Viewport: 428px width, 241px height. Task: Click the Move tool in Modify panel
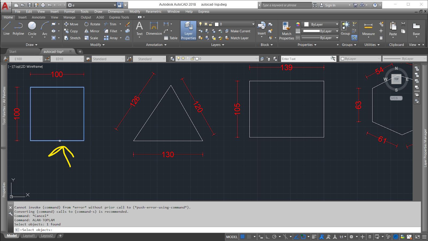(71, 24)
